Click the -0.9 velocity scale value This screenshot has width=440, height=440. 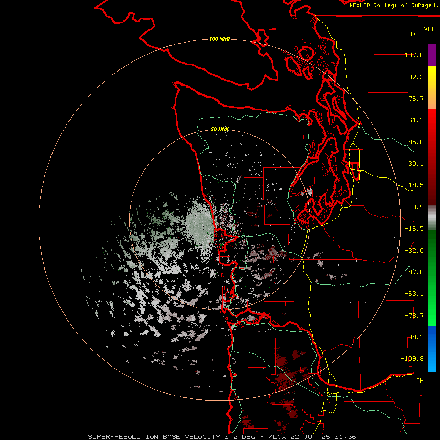coord(416,207)
